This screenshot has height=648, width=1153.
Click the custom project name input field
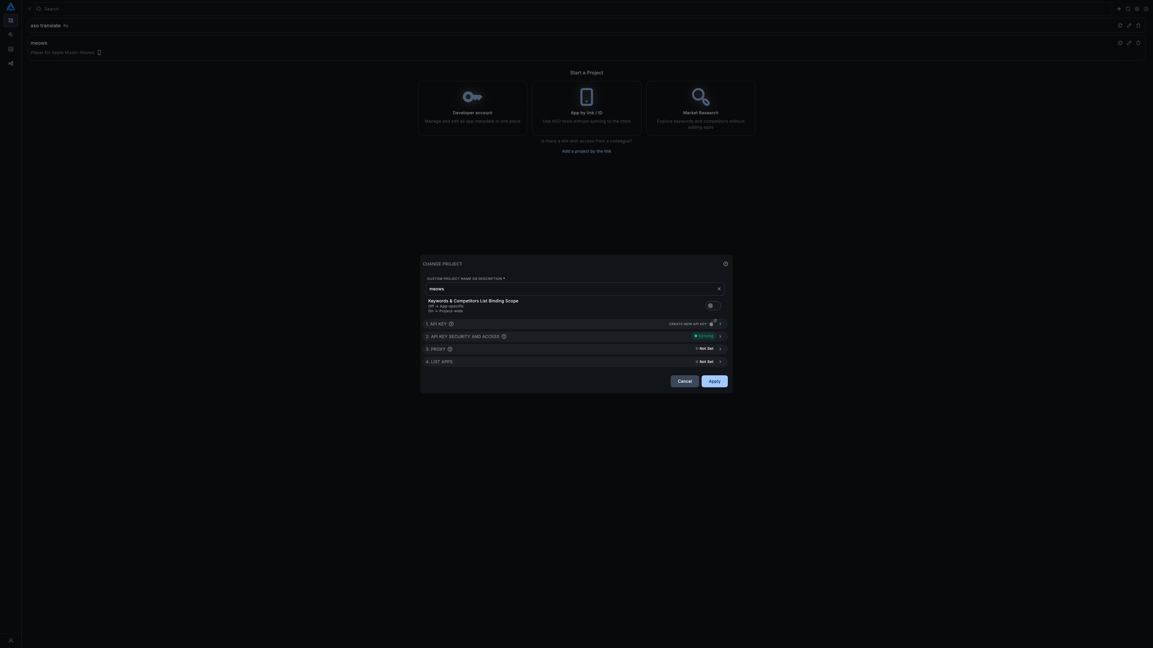[x=568, y=289]
